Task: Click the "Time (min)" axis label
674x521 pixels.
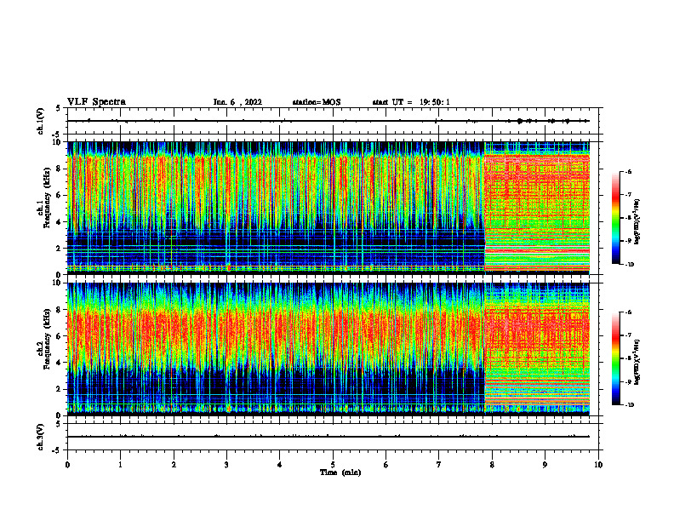Action: click(340, 472)
